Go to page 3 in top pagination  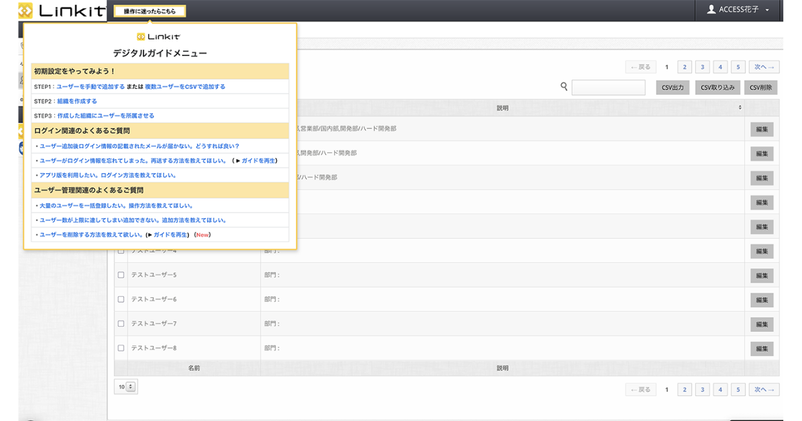(x=702, y=67)
